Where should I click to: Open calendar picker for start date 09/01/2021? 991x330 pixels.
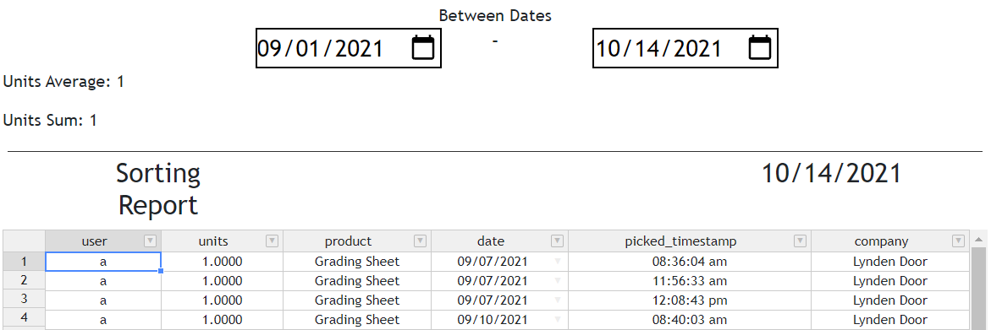[423, 48]
